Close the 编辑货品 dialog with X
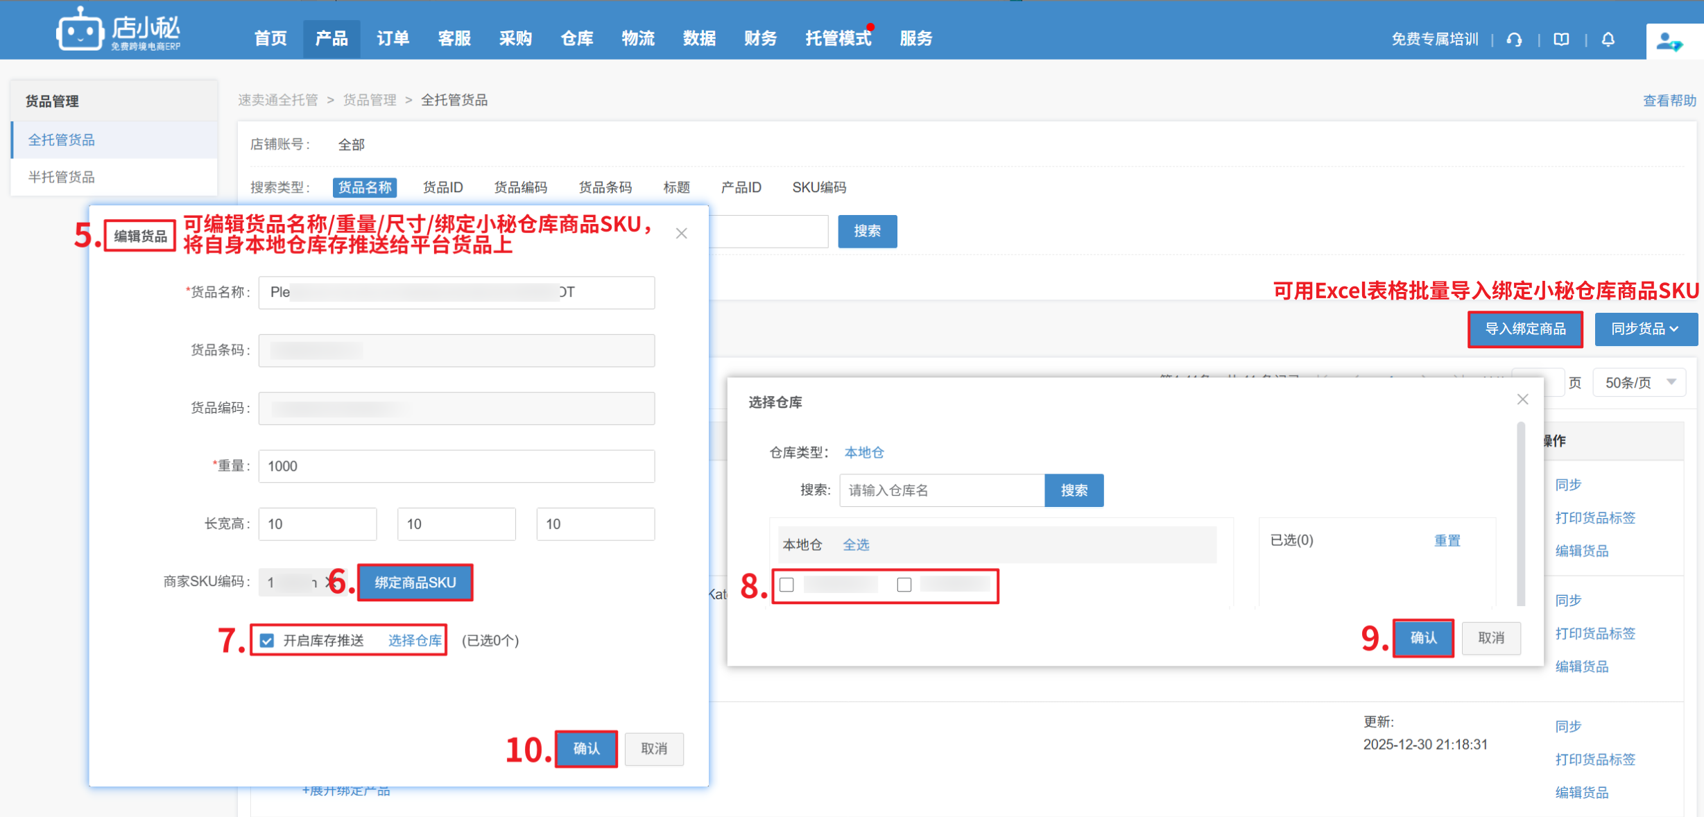The image size is (1704, 817). point(681,234)
